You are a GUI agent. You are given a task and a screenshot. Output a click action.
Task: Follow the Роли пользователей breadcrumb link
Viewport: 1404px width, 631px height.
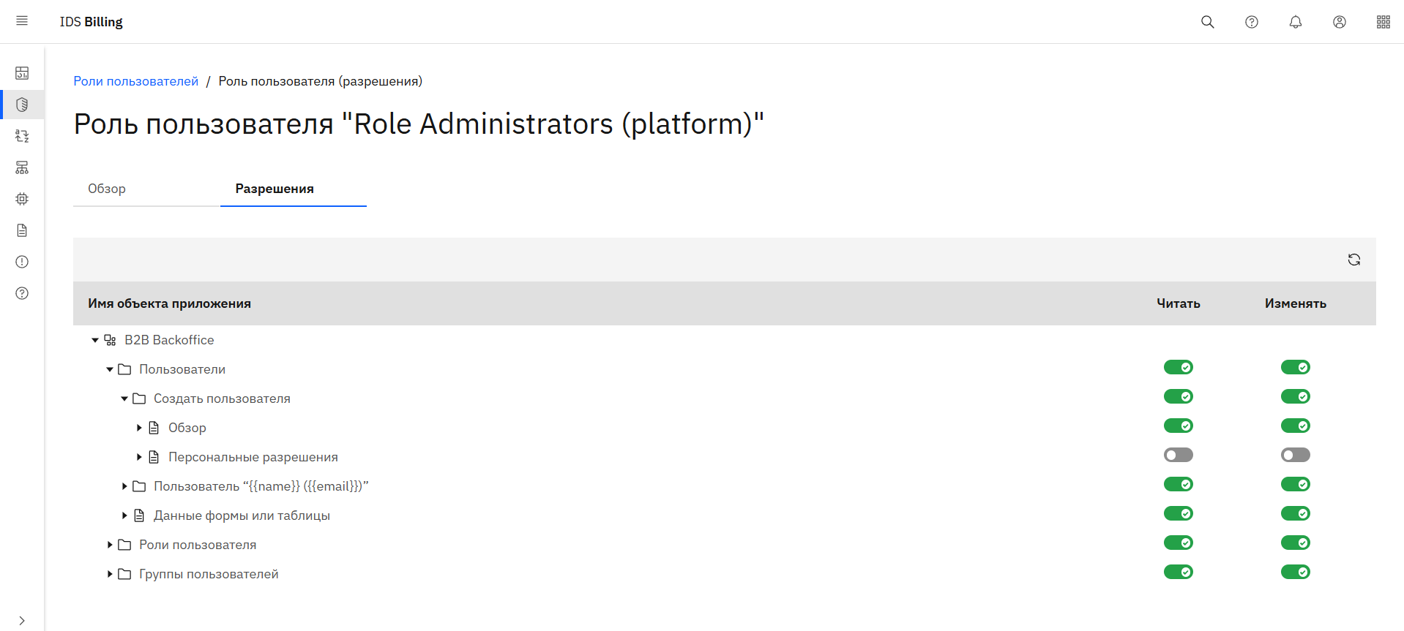[x=135, y=81]
